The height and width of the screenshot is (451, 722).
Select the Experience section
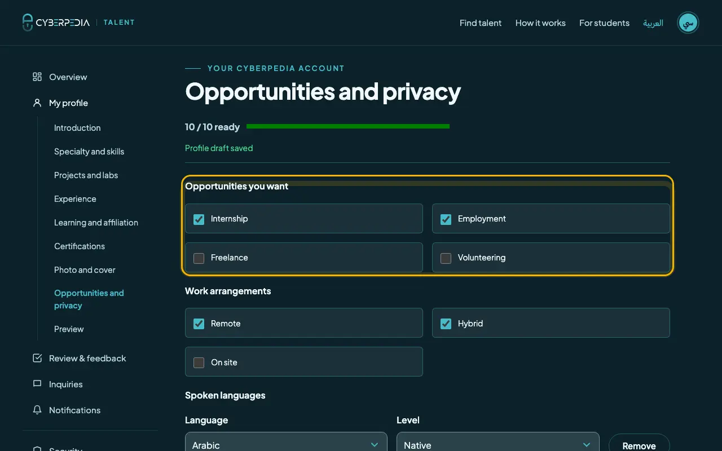(75, 199)
